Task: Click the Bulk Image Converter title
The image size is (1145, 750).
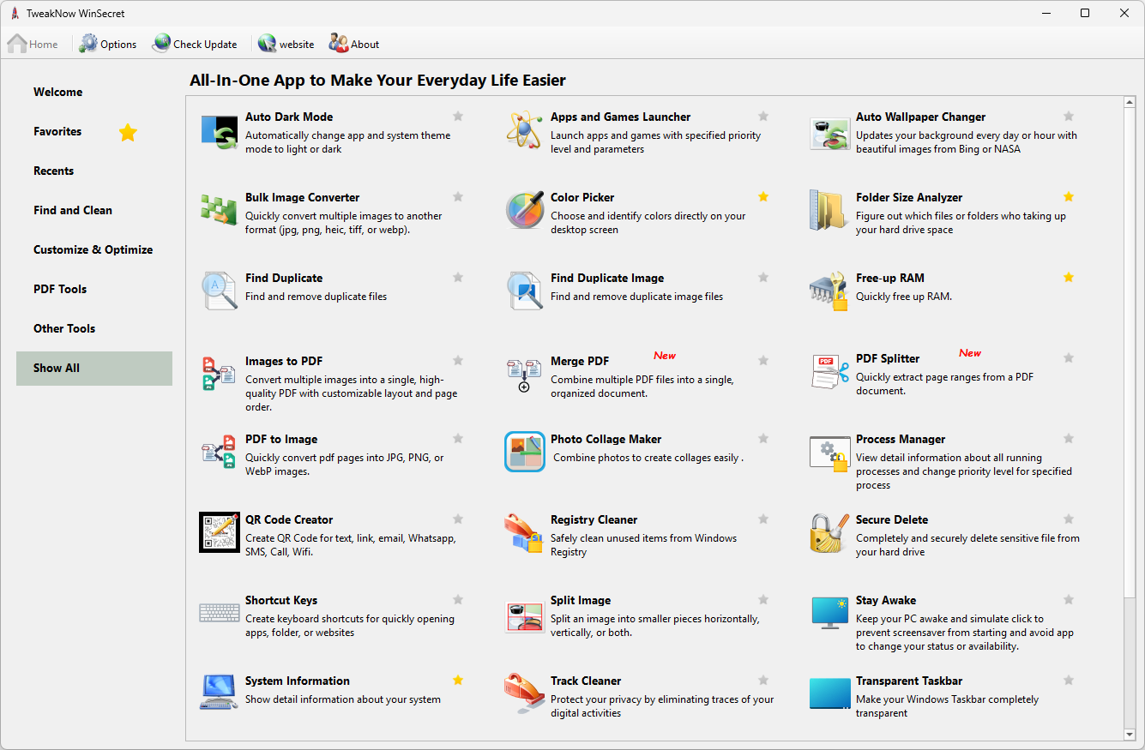Action: pyautogui.click(x=303, y=197)
